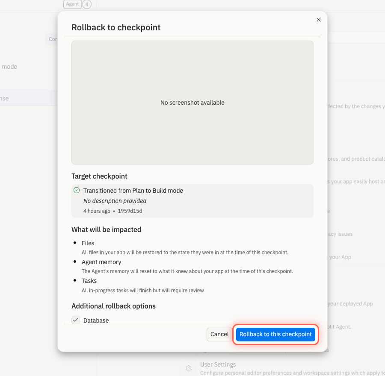Open User Settings gear icon in background
This screenshot has width=385, height=376.
[189, 368]
